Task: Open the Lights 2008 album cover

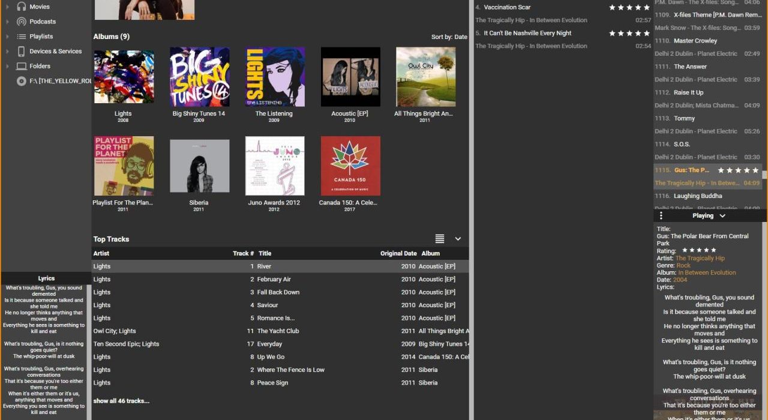Action: [124, 77]
